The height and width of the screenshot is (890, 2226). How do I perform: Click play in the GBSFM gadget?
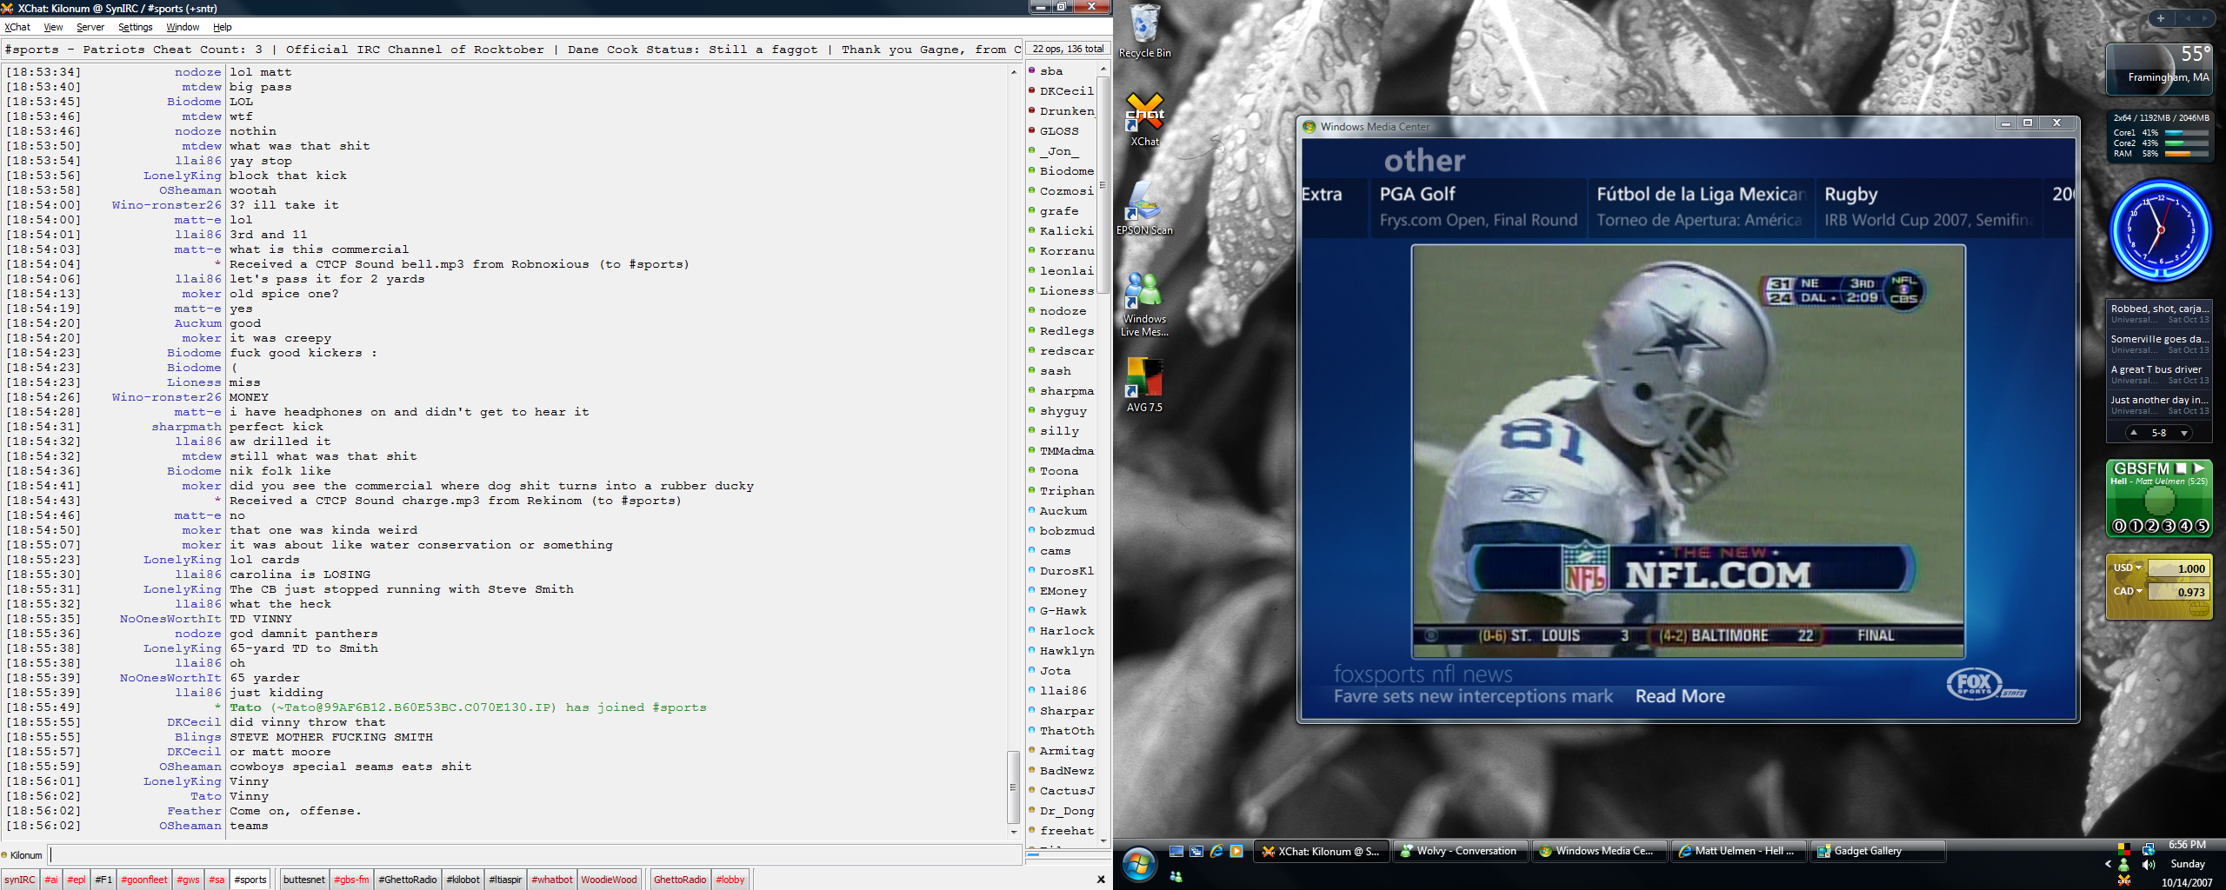pyautogui.click(x=2199, y=468)
